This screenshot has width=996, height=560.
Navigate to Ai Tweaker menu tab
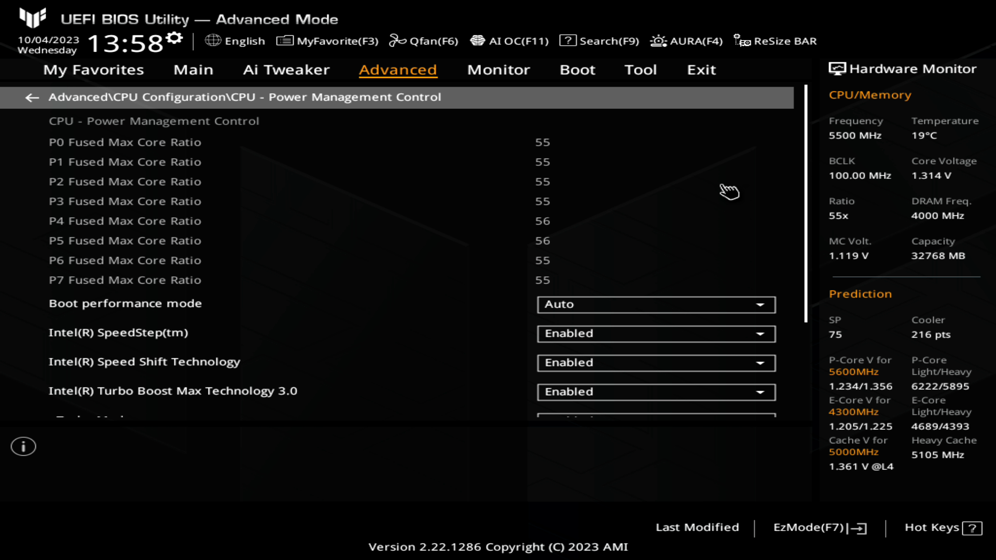click(x=287, y=69)
